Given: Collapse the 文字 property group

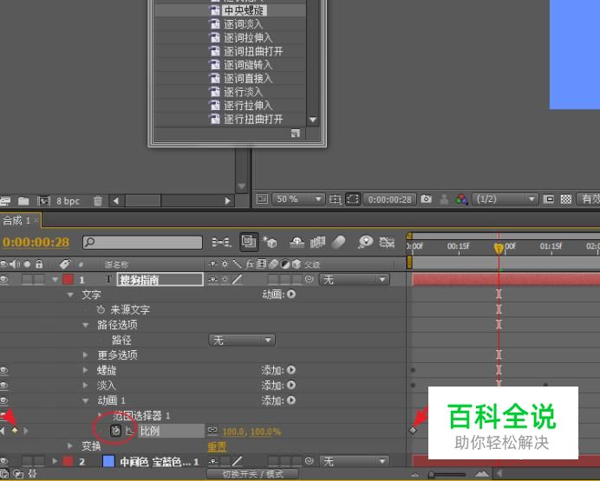Looking at the screenshot, I should click(70, 295).
